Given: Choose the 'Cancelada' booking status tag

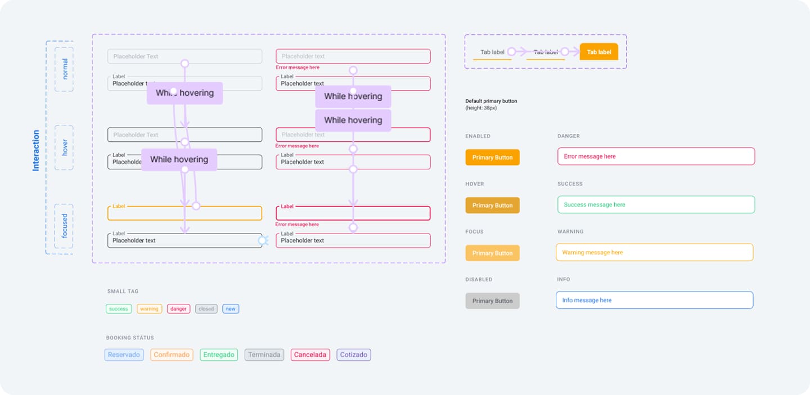Looking at the screenshot, I should coord(310,355).
